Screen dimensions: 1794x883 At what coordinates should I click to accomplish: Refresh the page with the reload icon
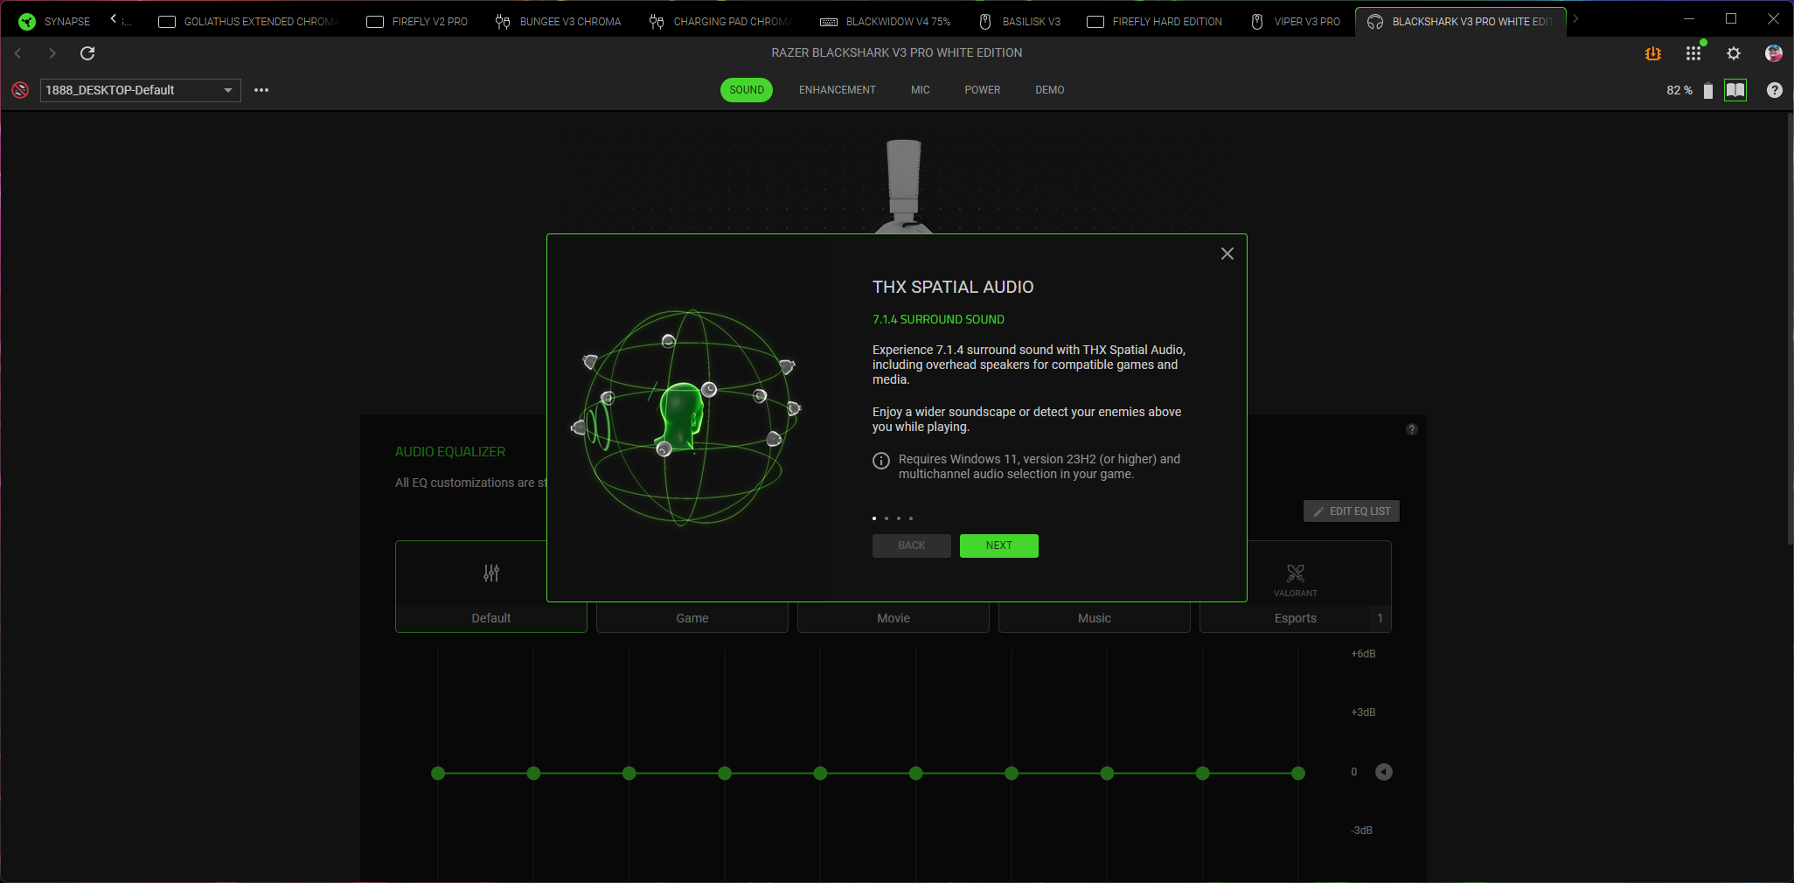pyautogui.click(x=87, y=53)
